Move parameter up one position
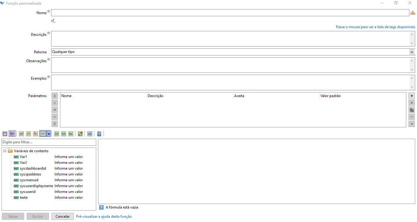 [x=55, y=103]
